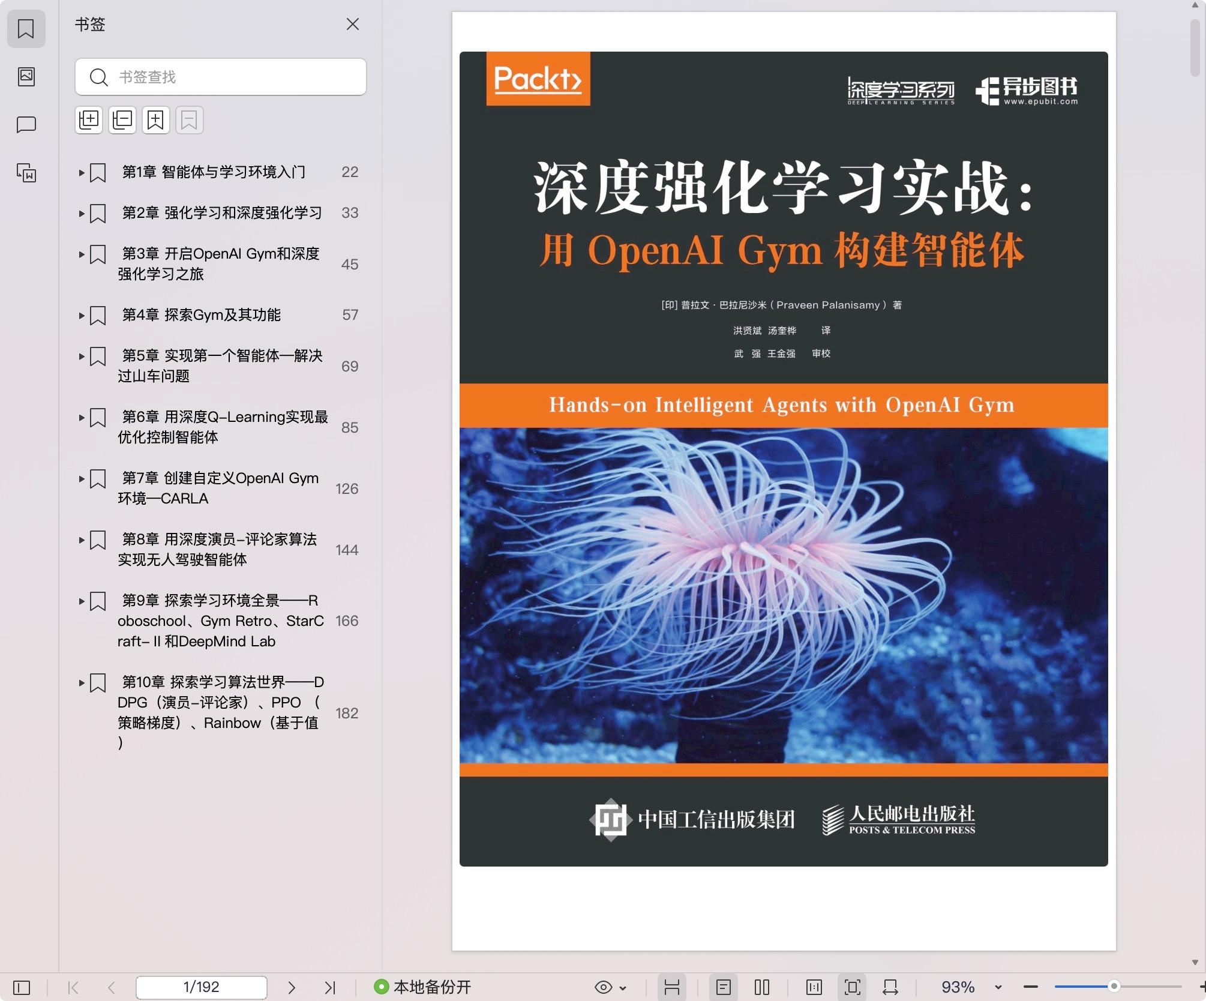Screen dimensions: 1206x1001
Task: Expand 第7章 创建自定义OpenAI Gym bookmark
Action: [82, 479]
